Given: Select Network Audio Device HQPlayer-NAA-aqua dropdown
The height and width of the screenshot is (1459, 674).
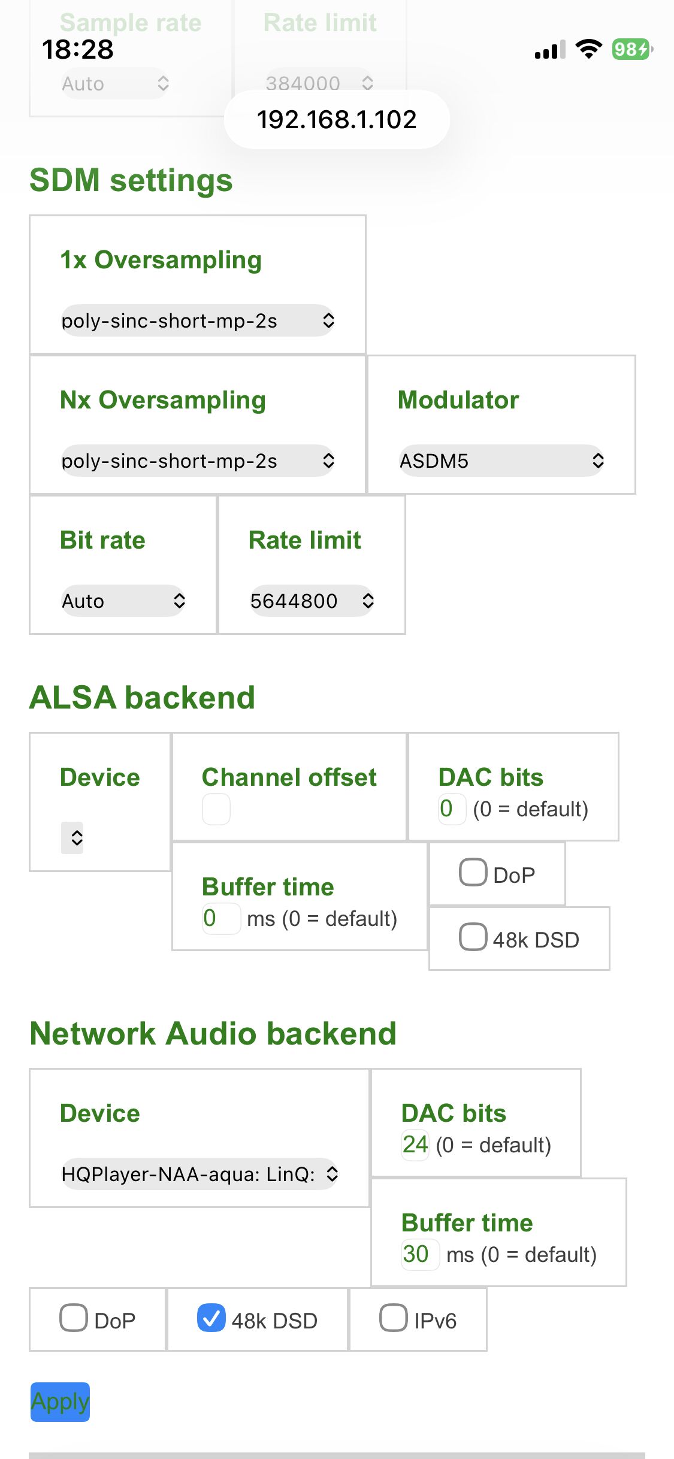Looking at the screenshot, I should 200,1174.
